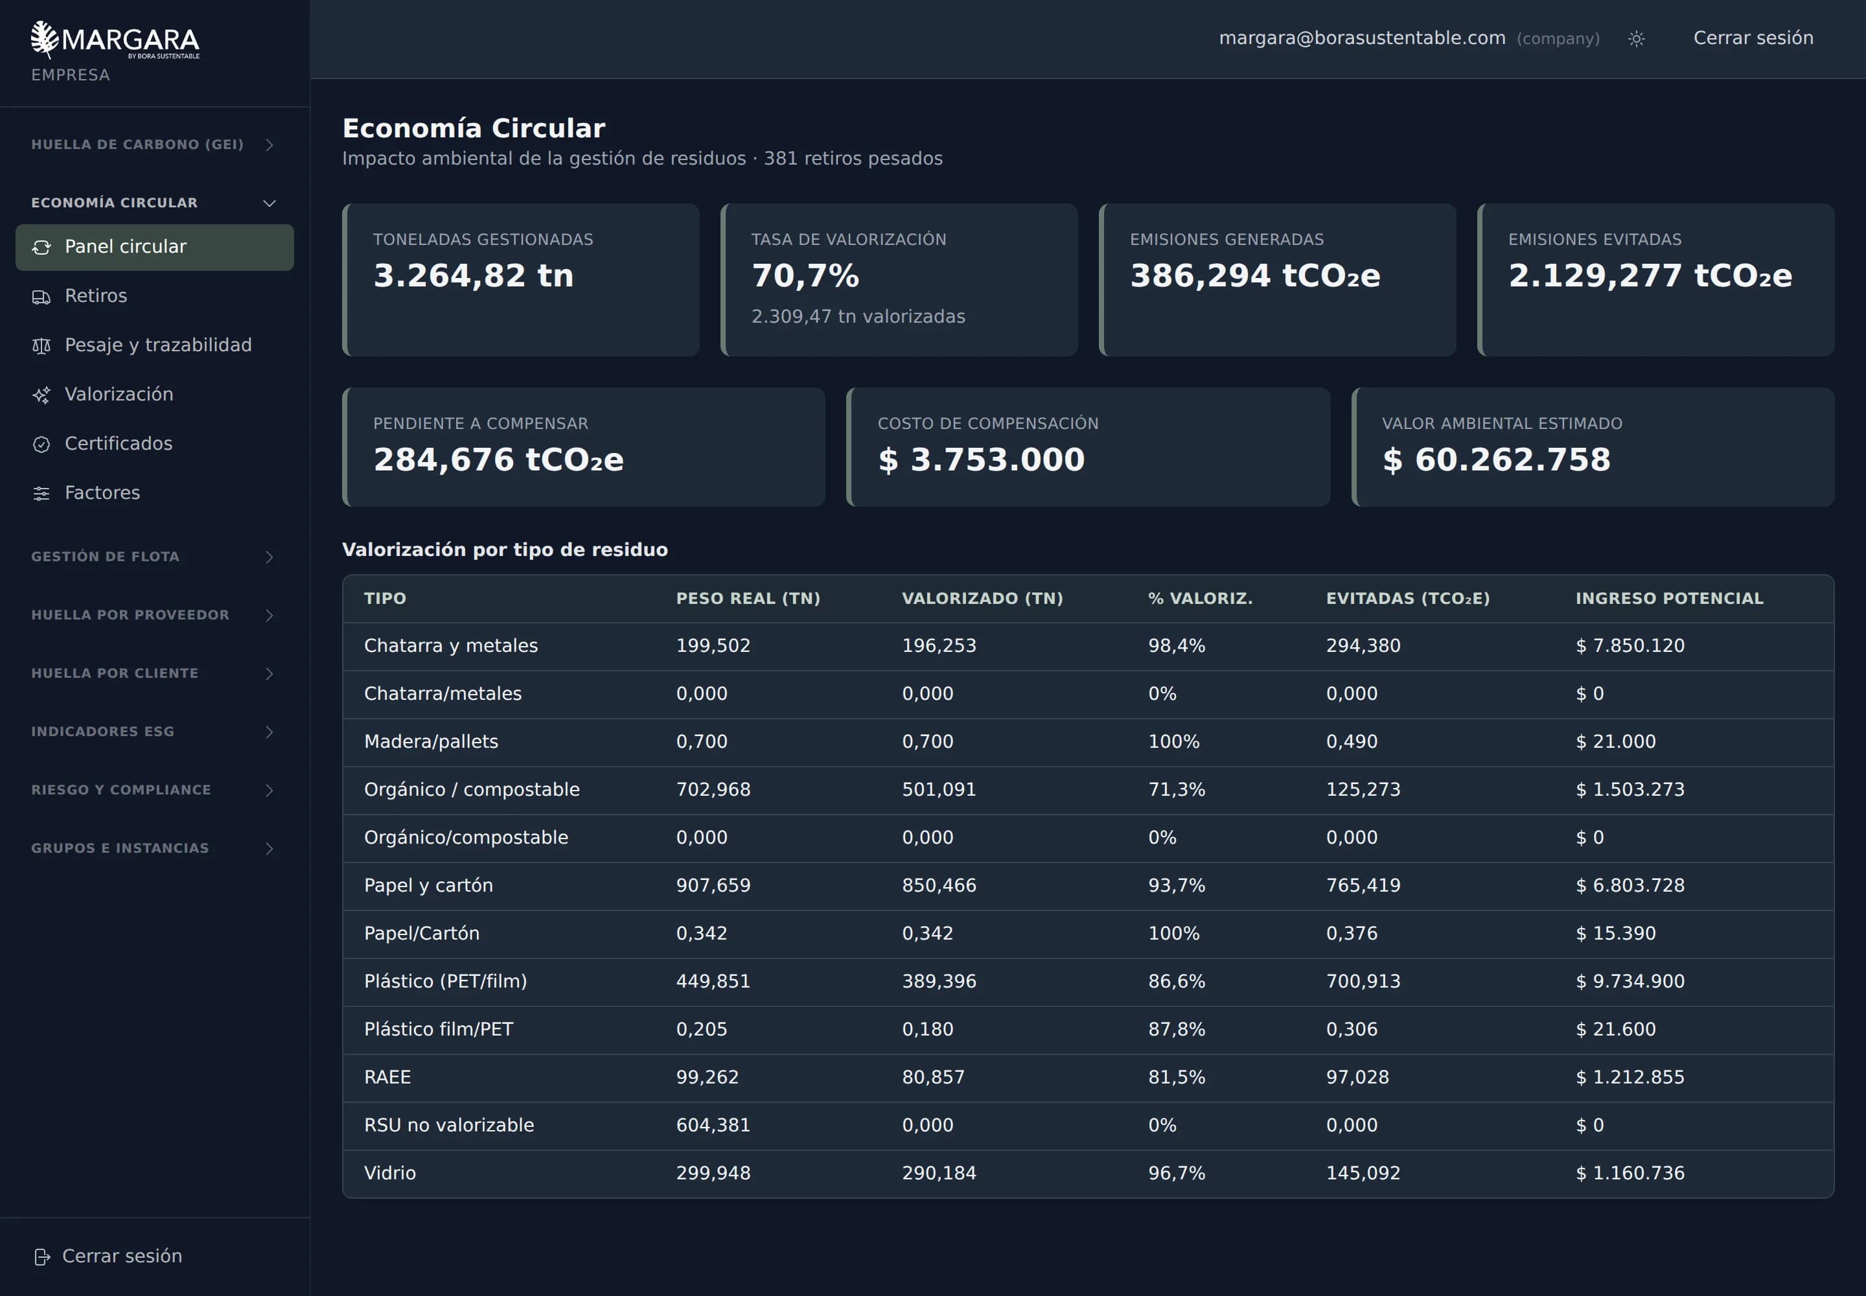
Task: Select the Toneladas Gestionadas card
Action: pyautogui.click(x=520, y=280)
